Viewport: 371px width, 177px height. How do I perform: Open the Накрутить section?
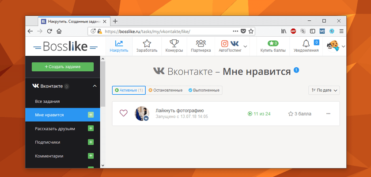(119, 46)
